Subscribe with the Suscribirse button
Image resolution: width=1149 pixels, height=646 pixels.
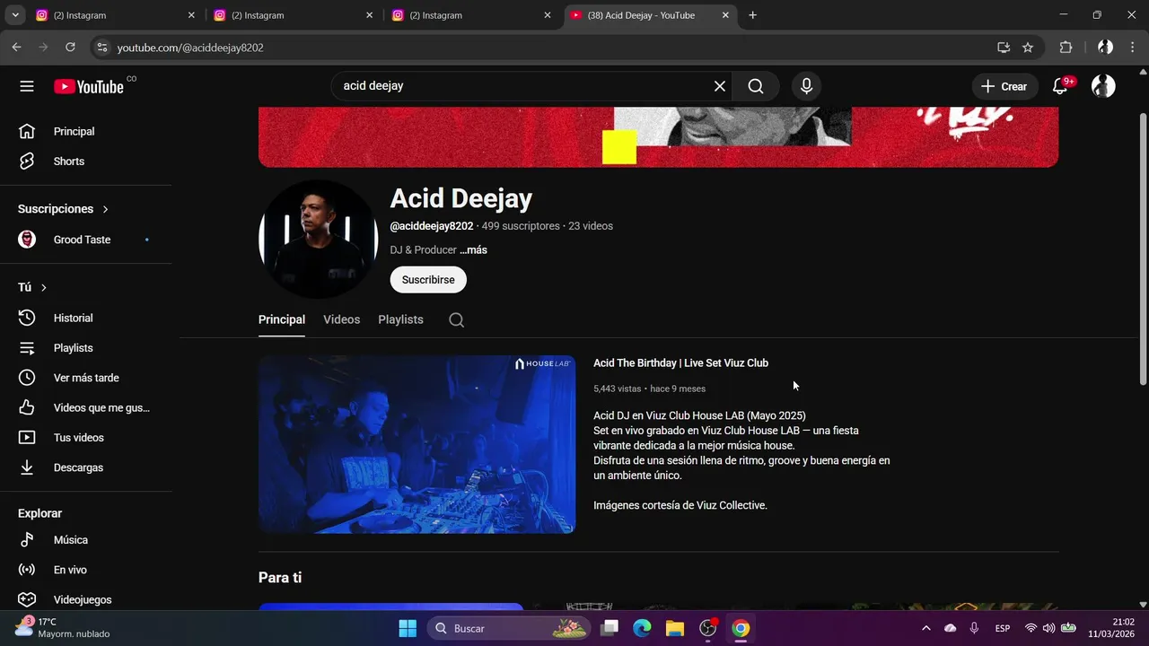click(x=428, y=280)
